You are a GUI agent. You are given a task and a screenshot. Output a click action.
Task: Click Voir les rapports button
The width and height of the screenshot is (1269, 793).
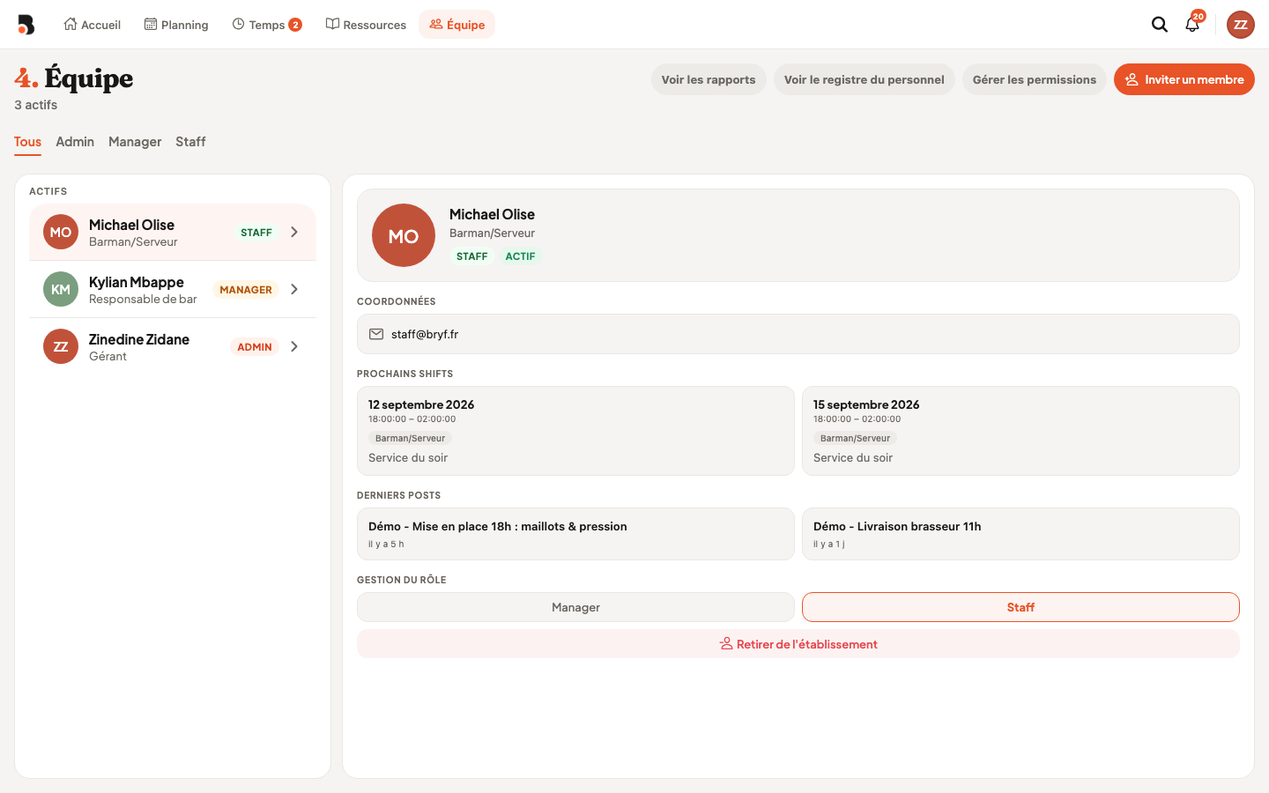[x=709, y=79]
